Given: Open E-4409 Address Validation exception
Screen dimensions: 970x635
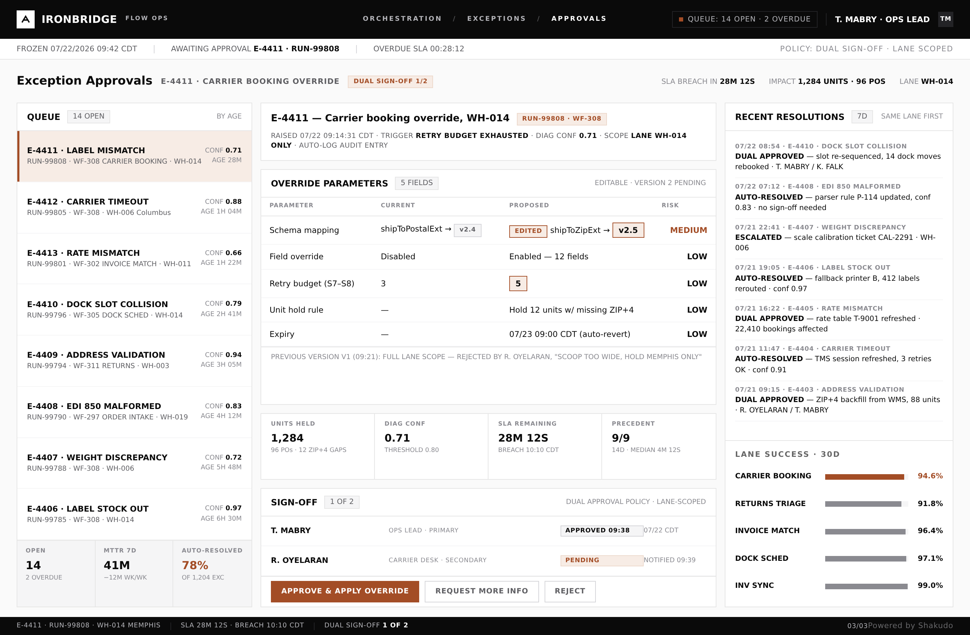Looking at the screenshot, I should (x=134, y=360).
